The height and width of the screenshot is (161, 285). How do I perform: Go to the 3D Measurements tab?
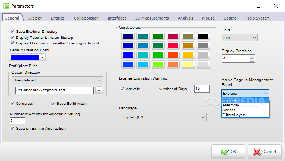point(152,18)
